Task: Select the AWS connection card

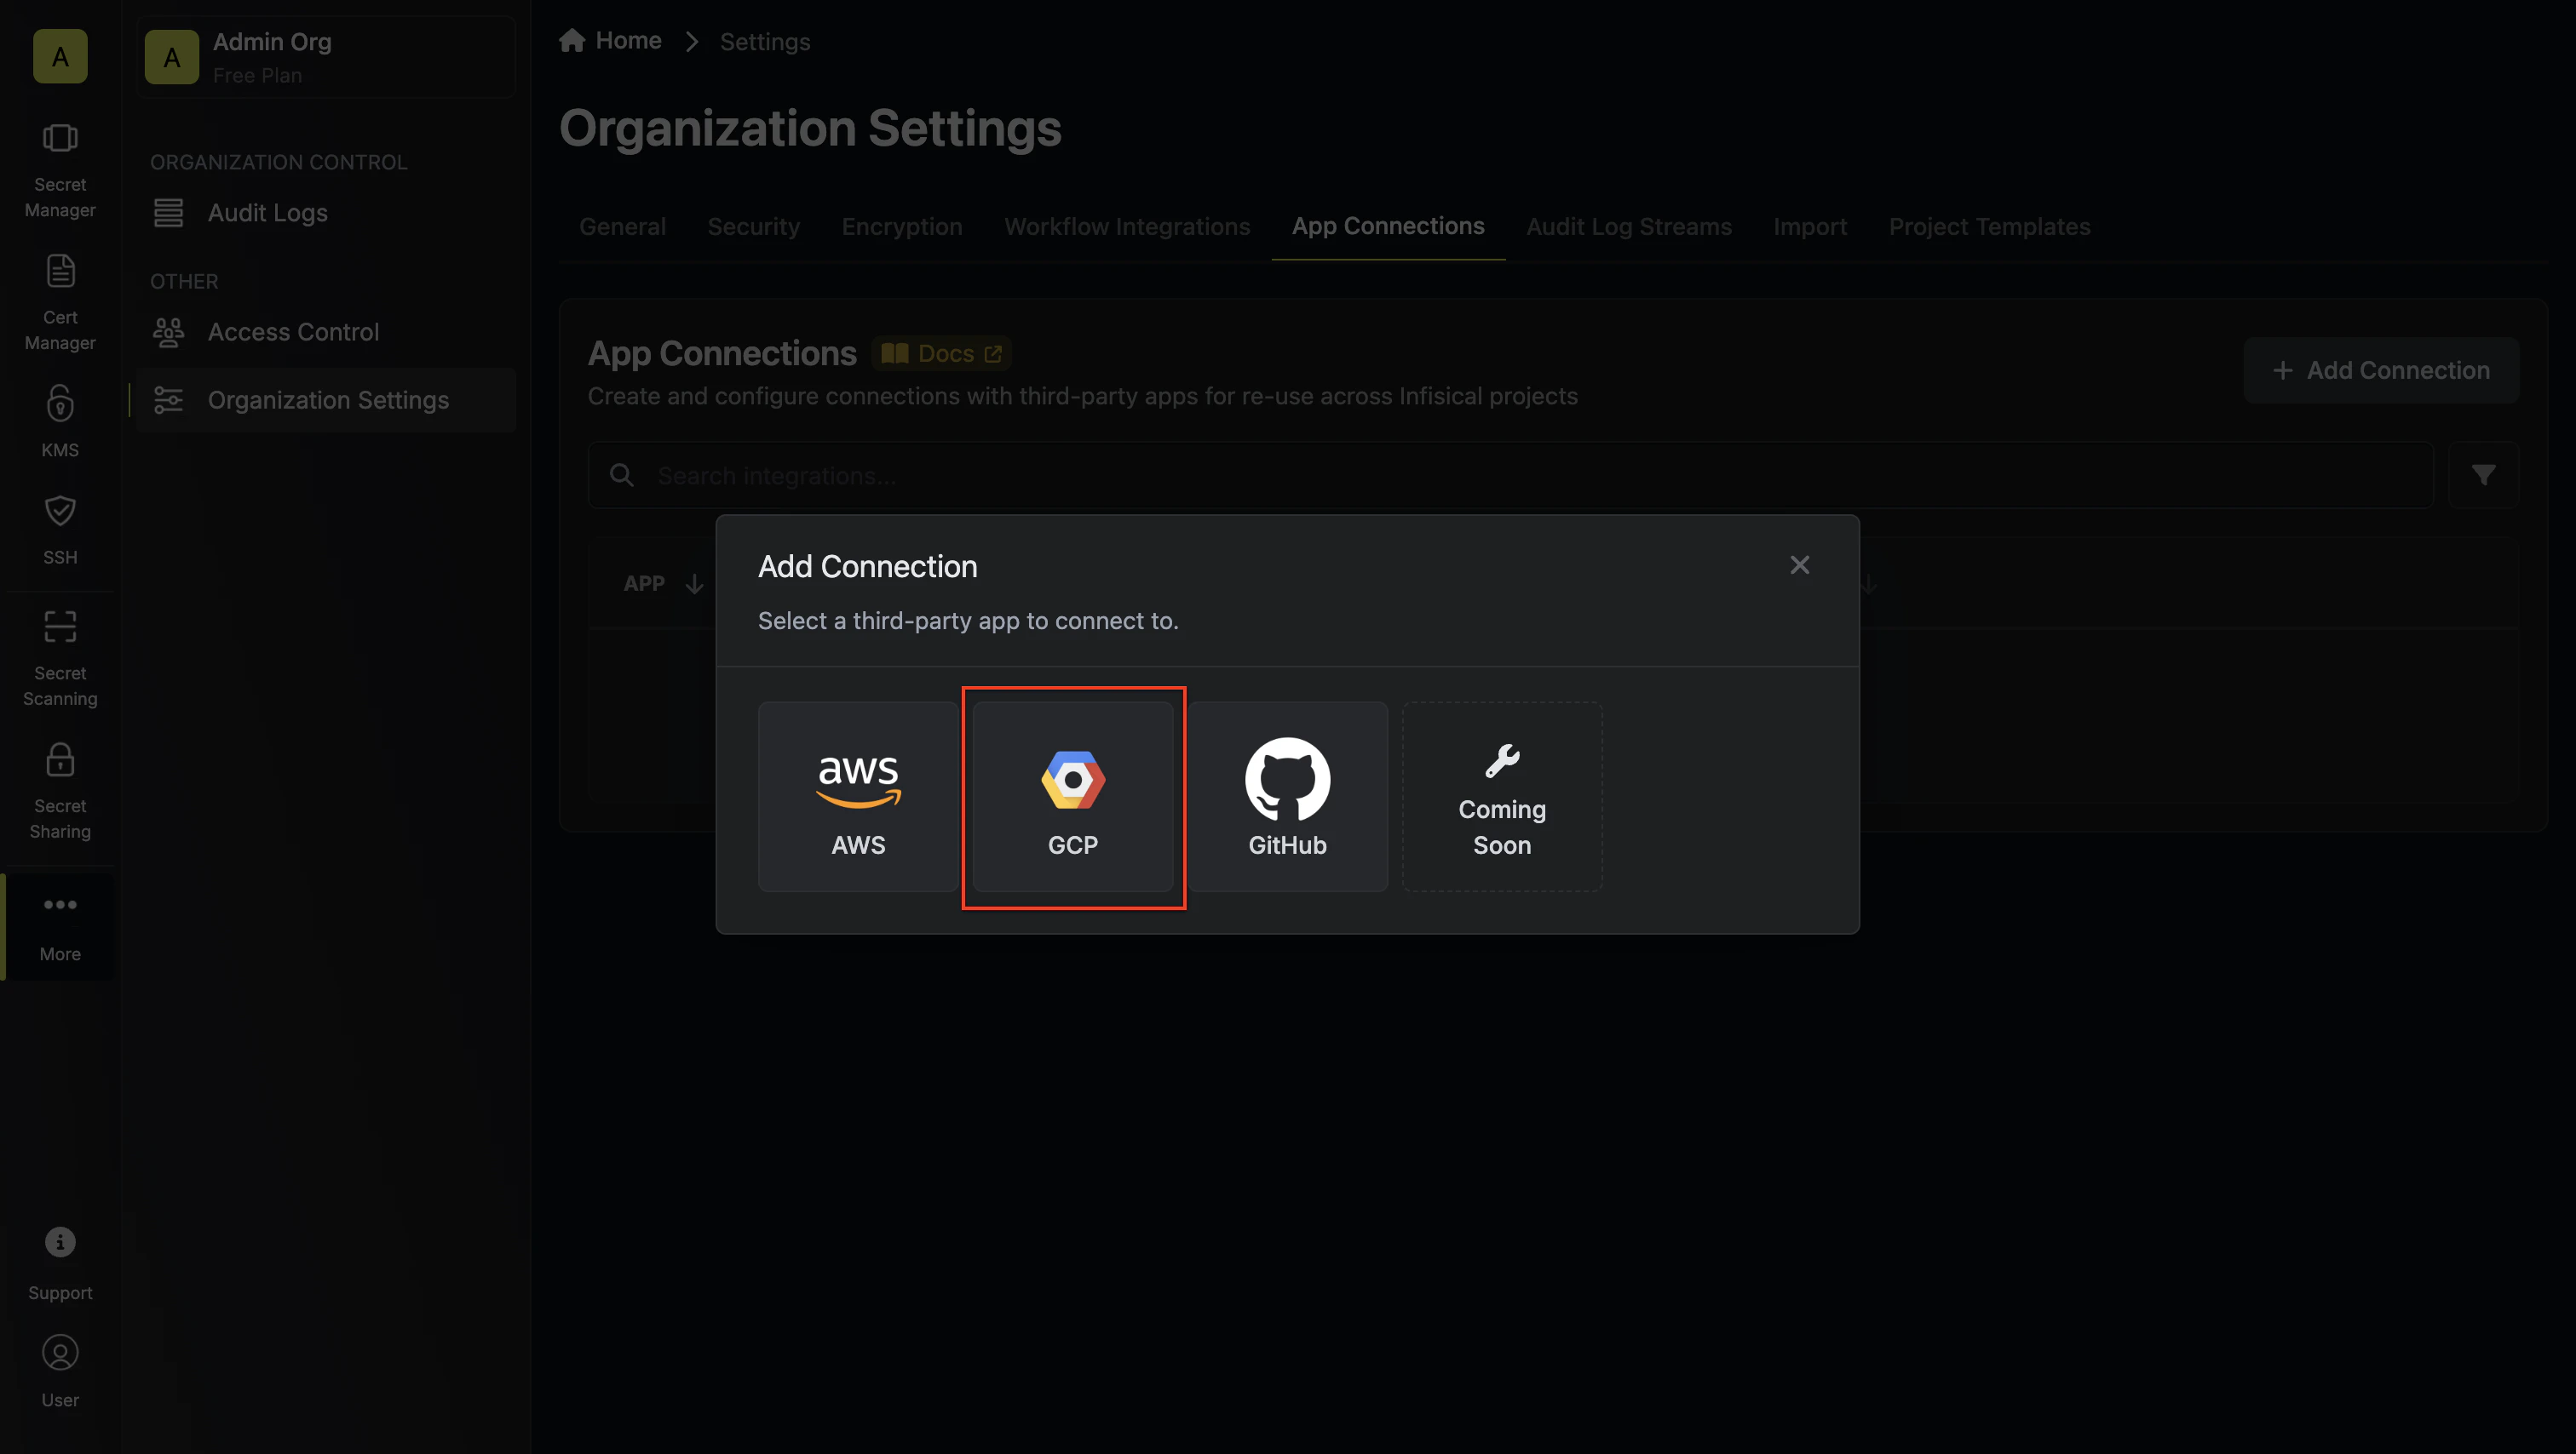Action: point(858,797)
